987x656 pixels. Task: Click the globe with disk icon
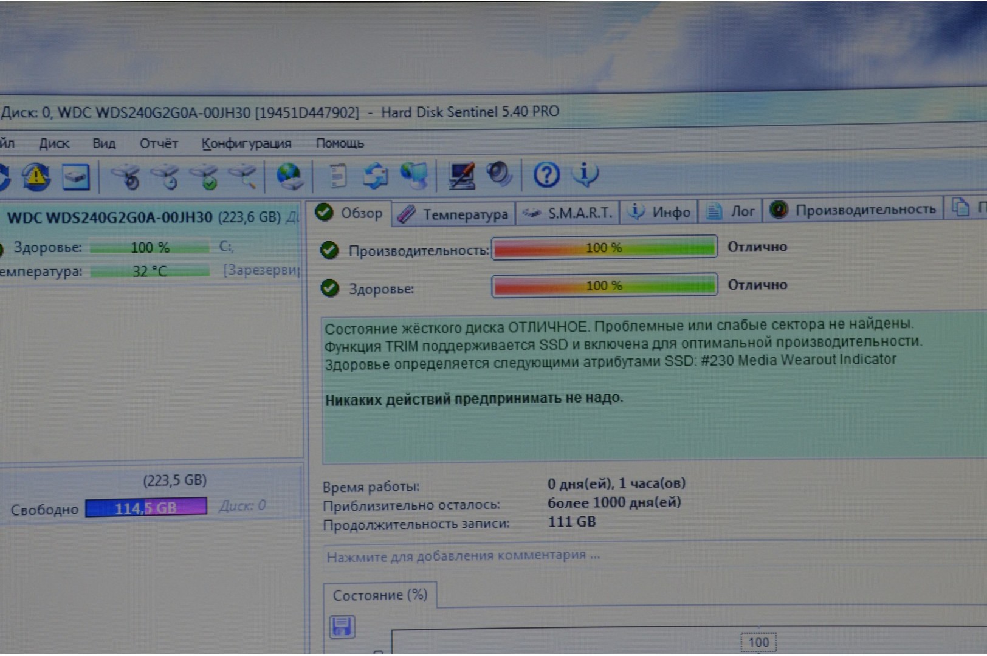tap(290, 177)
